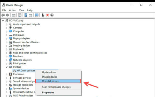Click the blue Help question-mark toolbar icon
Image resolution: width=155 pixels, height=97 pixels.
click(x=26, y=15)
